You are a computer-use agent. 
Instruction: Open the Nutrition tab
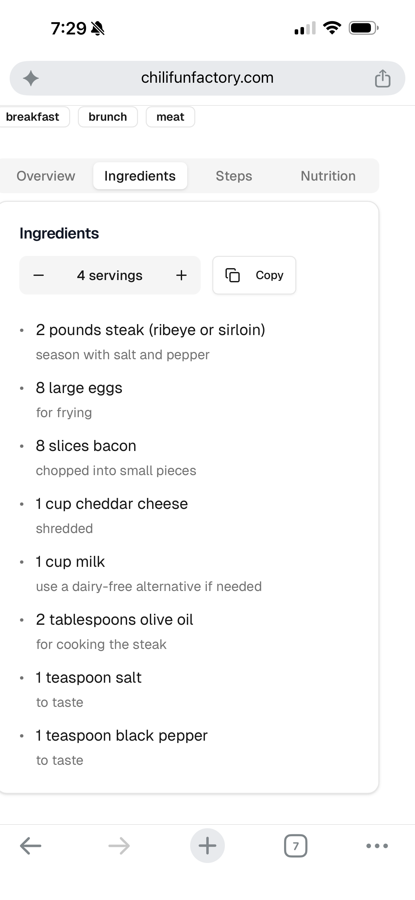[x=328, y=176]
